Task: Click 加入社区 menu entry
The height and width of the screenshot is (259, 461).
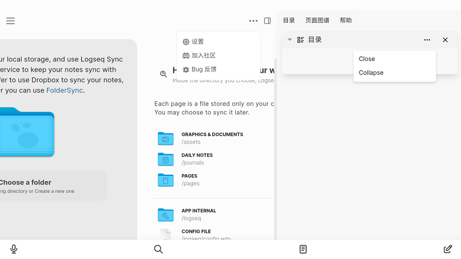Action: coord(203,56)
